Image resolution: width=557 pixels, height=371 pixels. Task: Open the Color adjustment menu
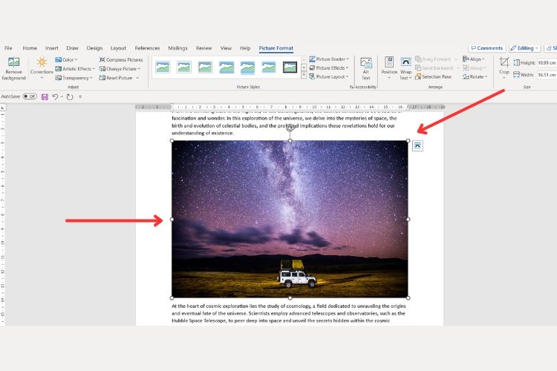click(66, 59)
